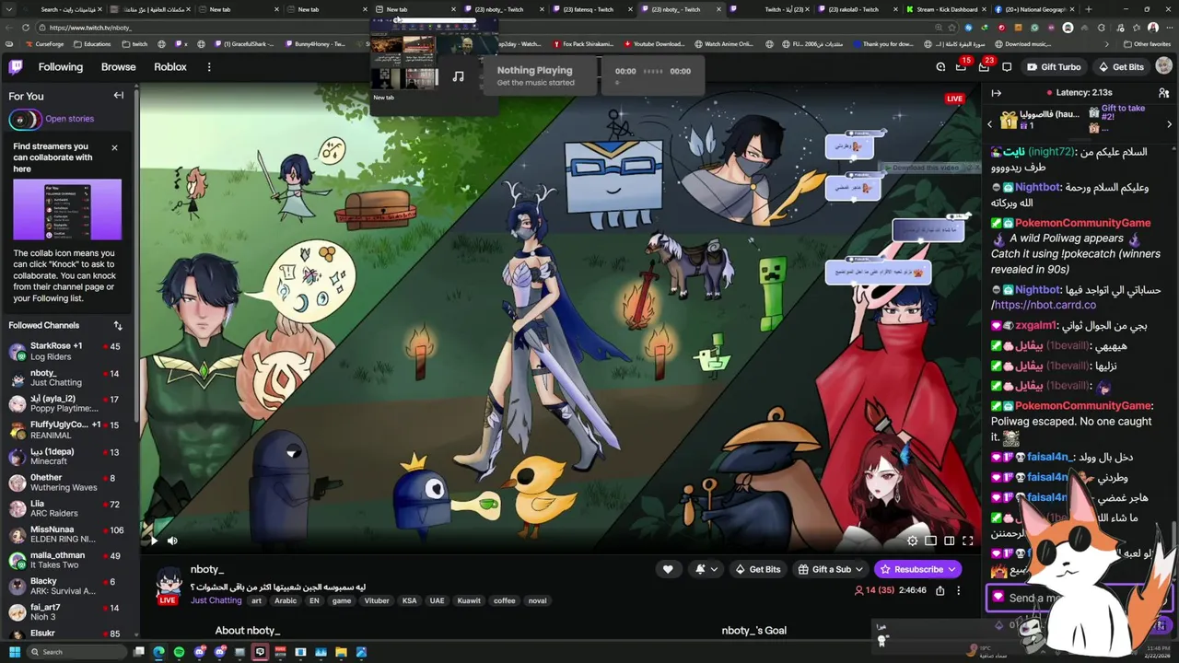Open StarkRose followed channel
Viewport: 1179px width, 663px height.
pyautogui.click(x=69, y=351)
